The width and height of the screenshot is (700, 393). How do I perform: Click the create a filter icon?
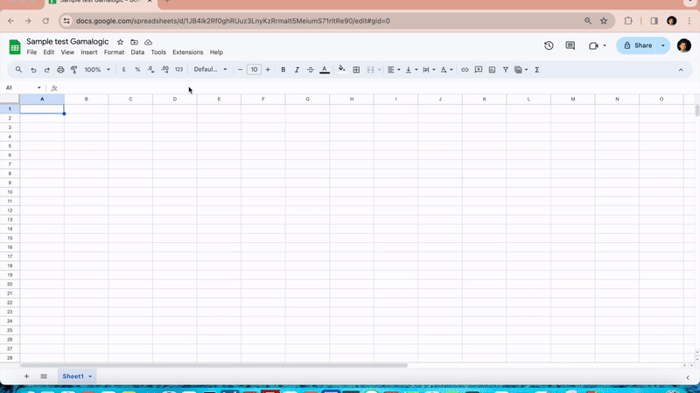(x=505, y=70)
